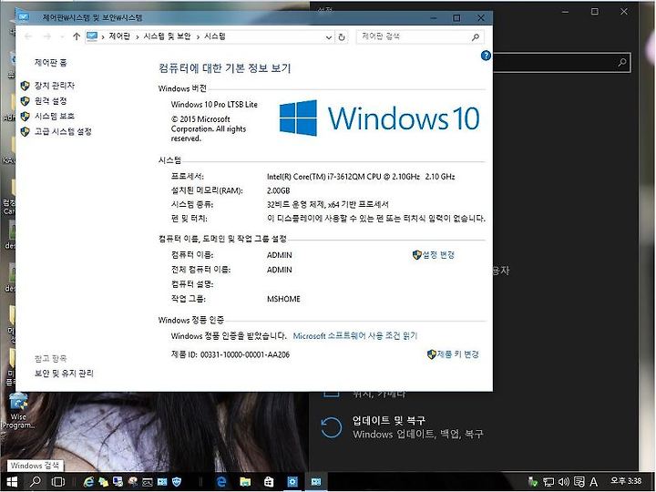Open 원격 설정 in sidebar
The height and width of the screenshot is (492, 656).
point(51,101)
